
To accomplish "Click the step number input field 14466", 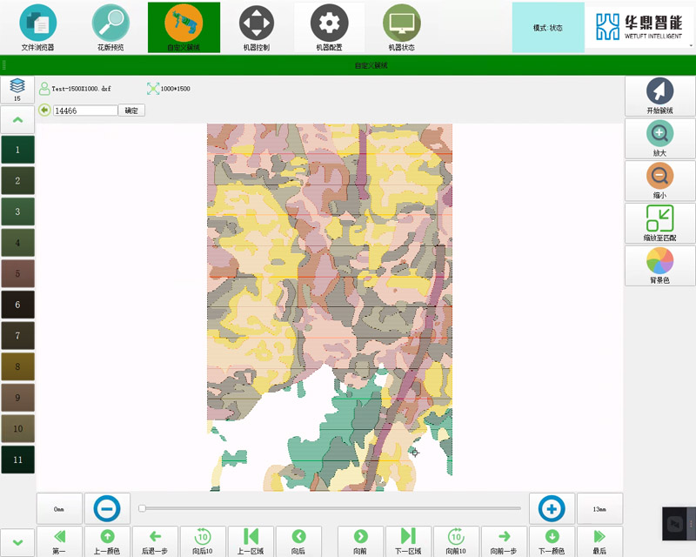I will (x=84, y=111).
